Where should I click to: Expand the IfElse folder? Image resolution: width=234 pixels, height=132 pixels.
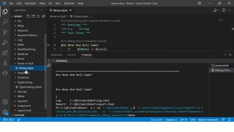click(15, 26)
